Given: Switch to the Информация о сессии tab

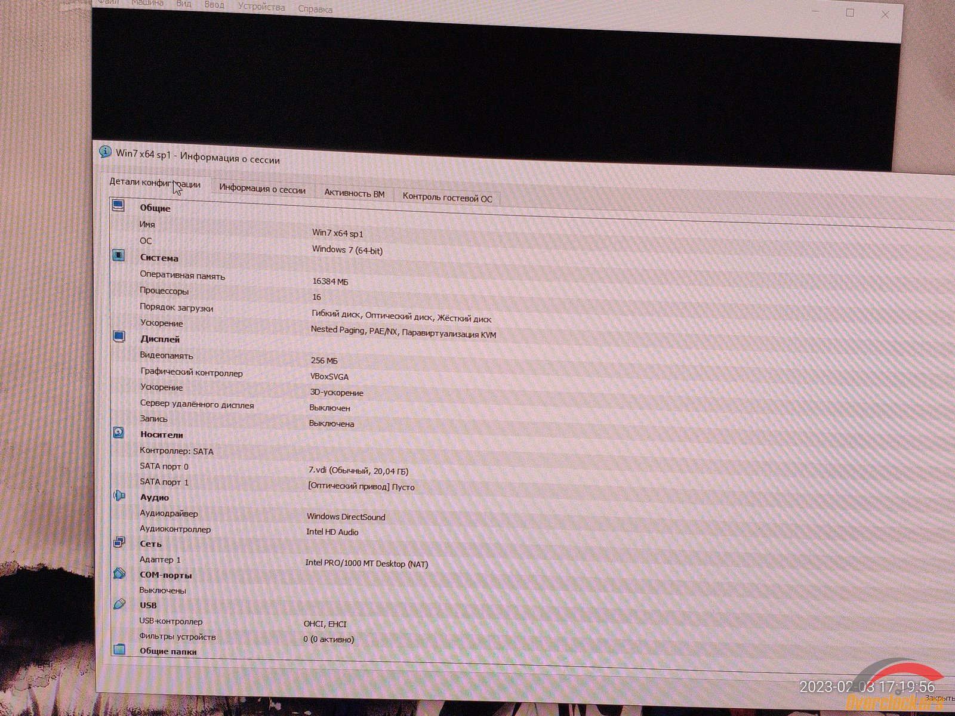Looking at the screenshot, I should click(262, 189).
